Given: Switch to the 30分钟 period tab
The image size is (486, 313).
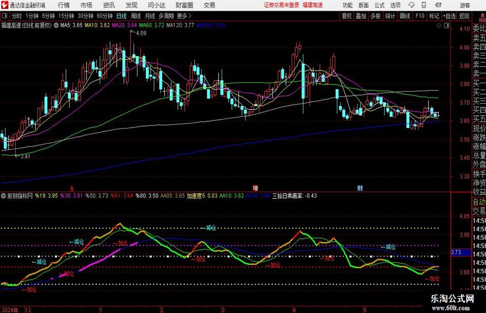Looking at the screenshot, I should point(85,16).
